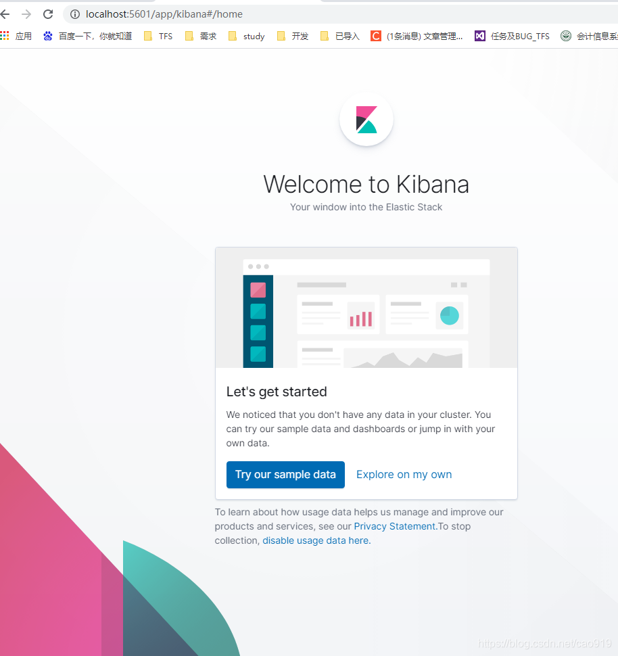Reload the page with the refresh icon
618x656 pixels.
coord(48,14)
